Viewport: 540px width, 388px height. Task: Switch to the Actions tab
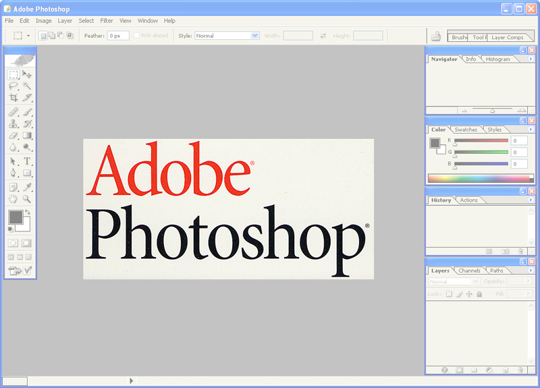point(468,200)
